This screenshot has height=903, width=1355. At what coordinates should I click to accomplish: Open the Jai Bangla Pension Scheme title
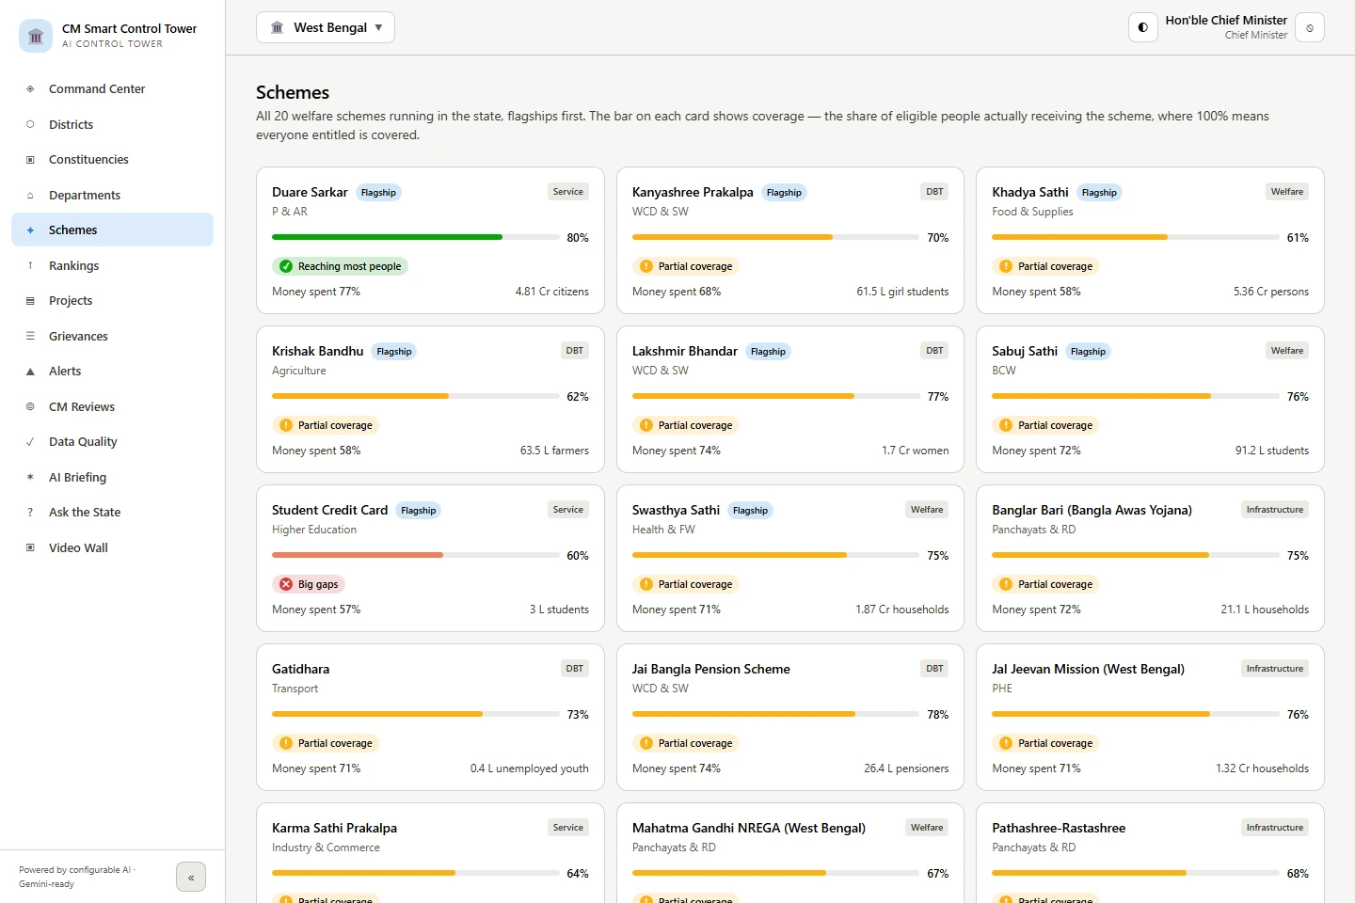711,669
